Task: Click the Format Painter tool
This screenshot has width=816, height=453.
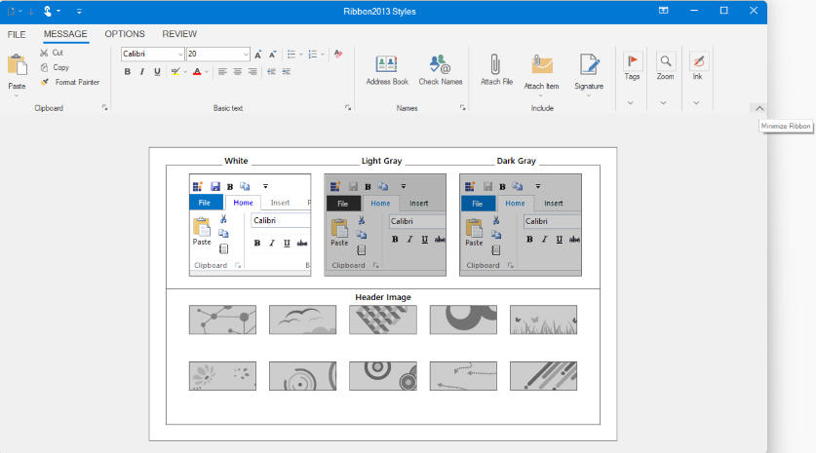Action: click(69, 83)
